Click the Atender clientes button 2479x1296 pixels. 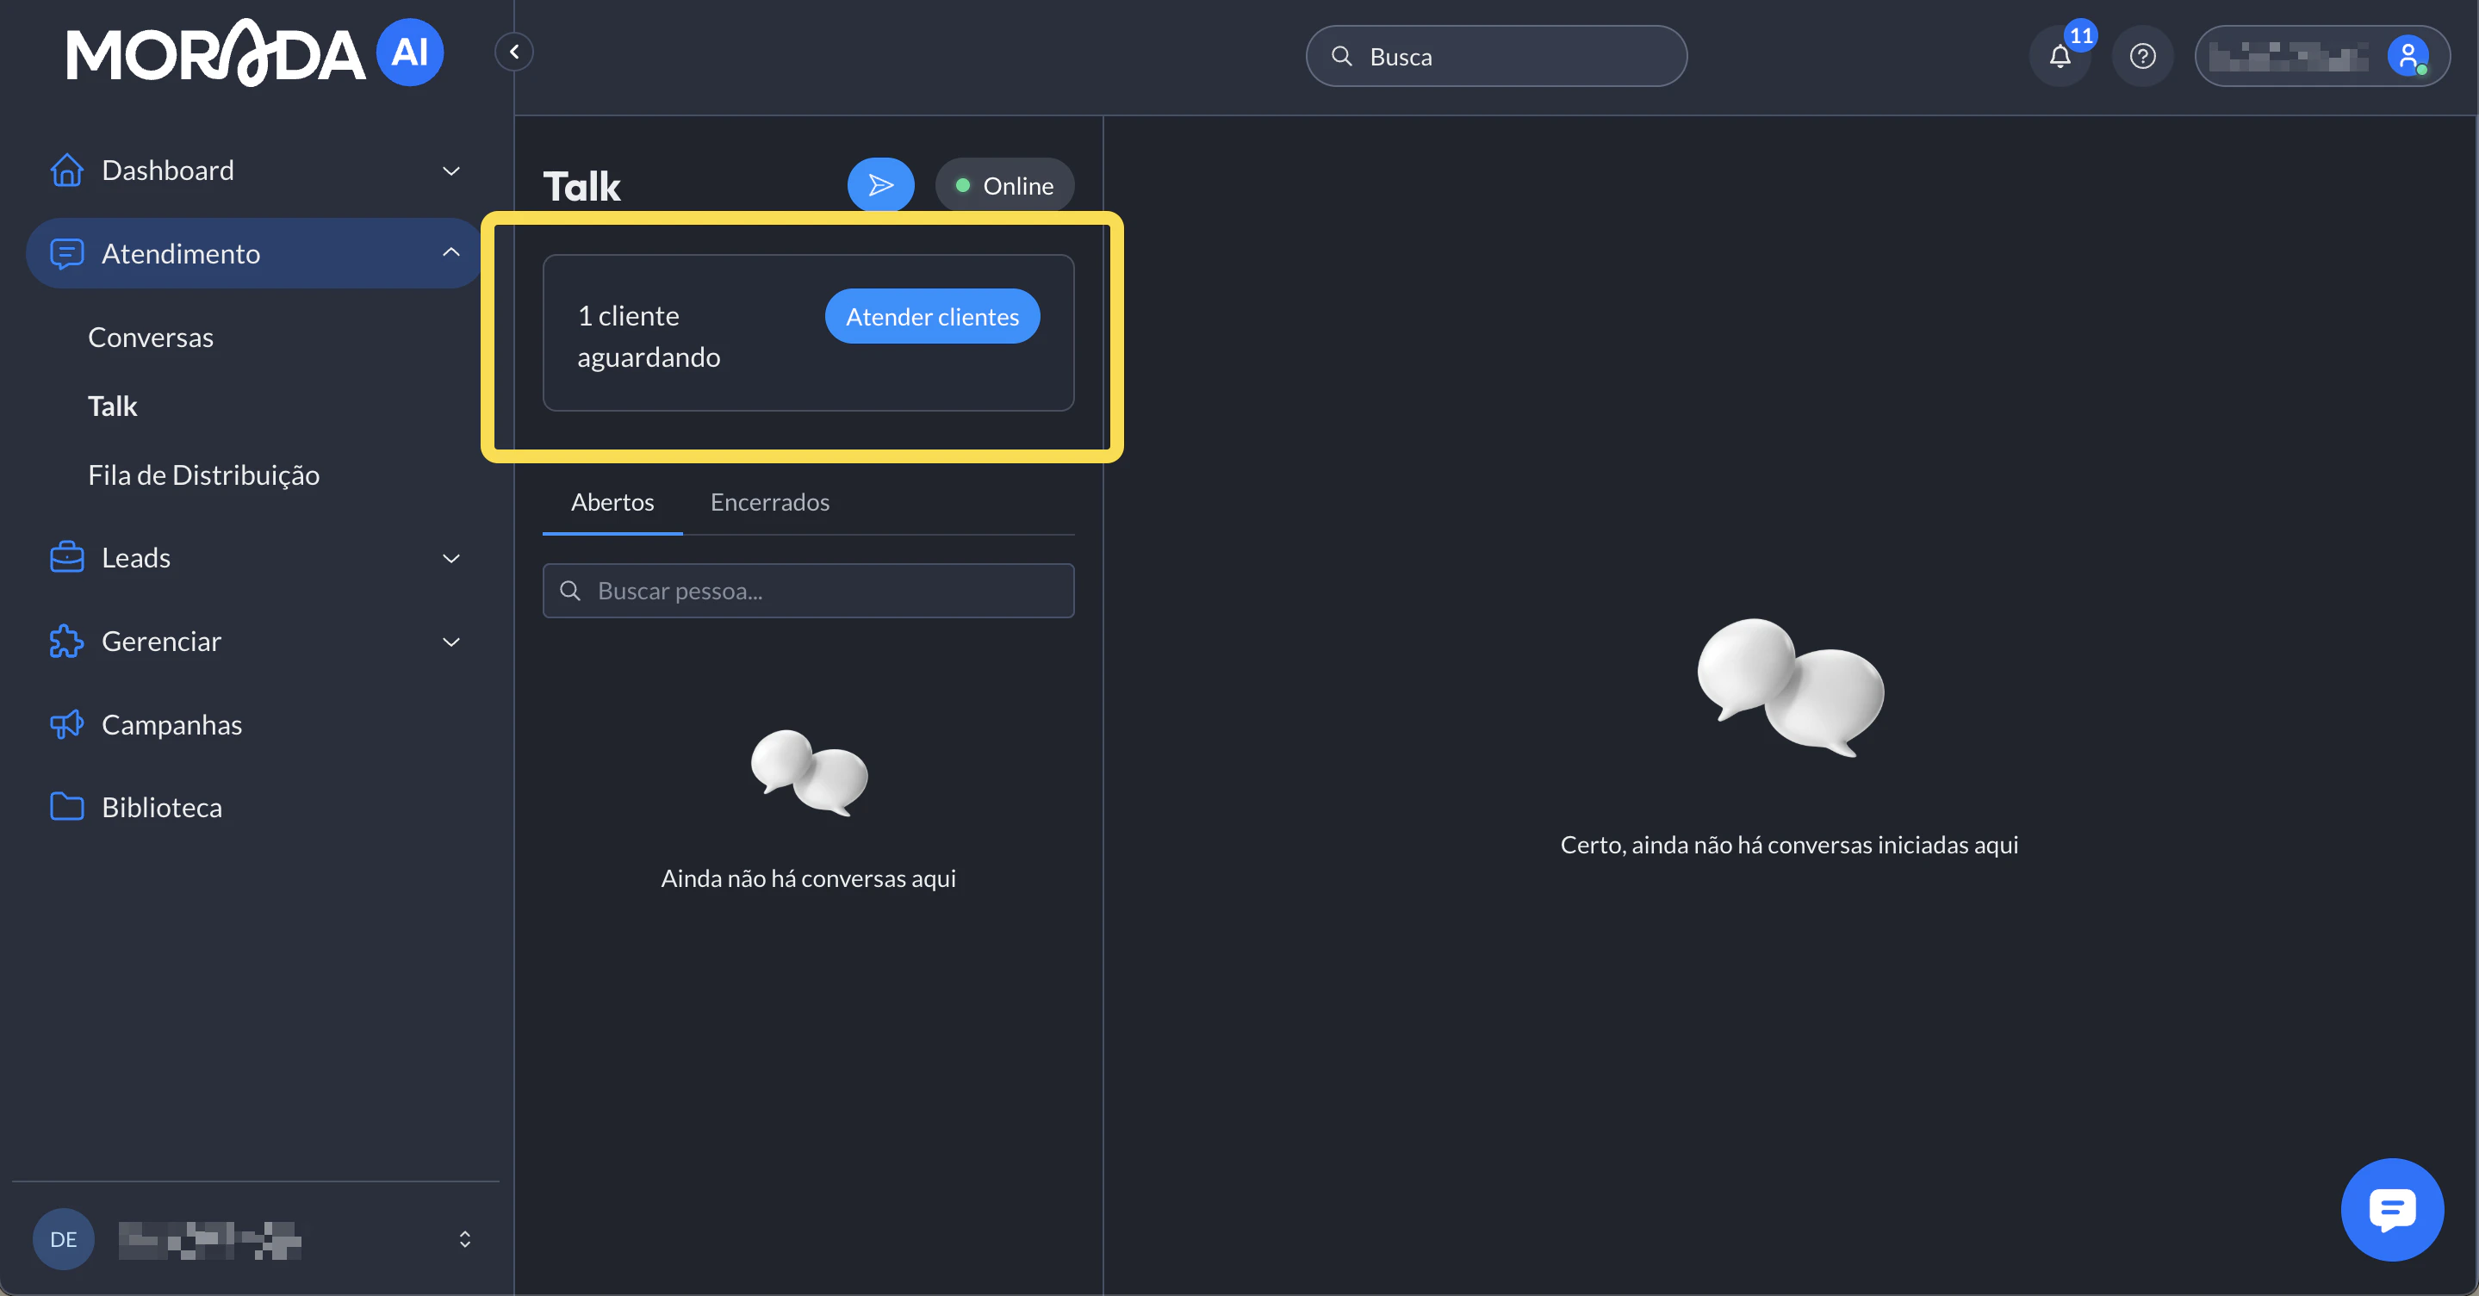click(931, 317)
